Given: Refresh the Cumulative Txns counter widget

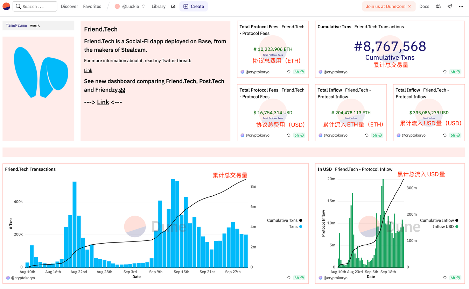Looking at the screenshot, I should tap(445, 72).
